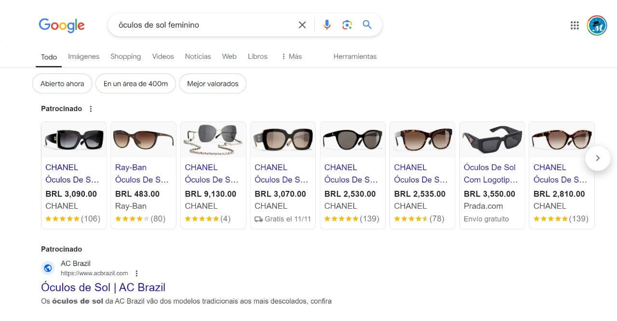Open the three-dot menu beside acbrazil.com URL
This screenshot has height=321, width=617.
[137, 273]
